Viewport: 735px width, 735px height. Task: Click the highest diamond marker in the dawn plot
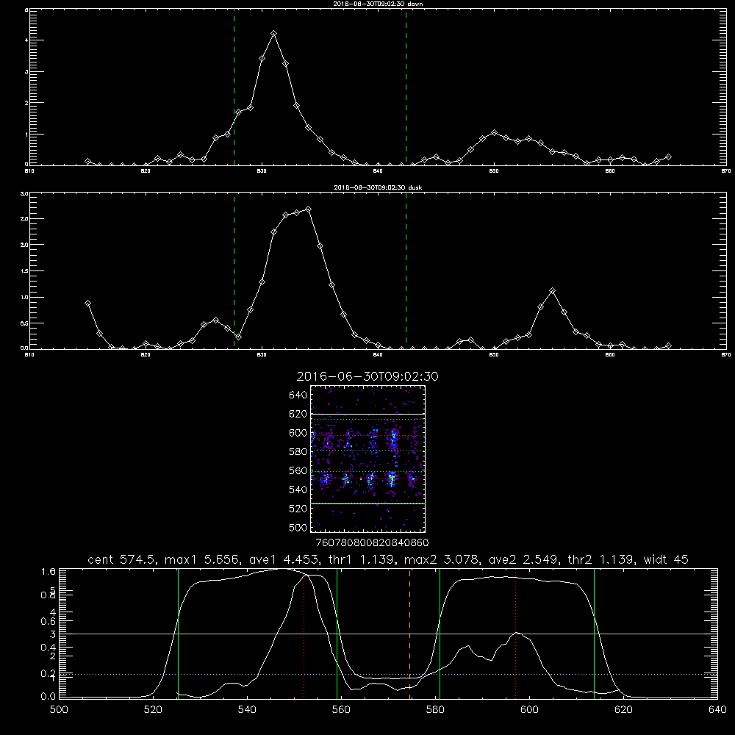pos(273,33)
